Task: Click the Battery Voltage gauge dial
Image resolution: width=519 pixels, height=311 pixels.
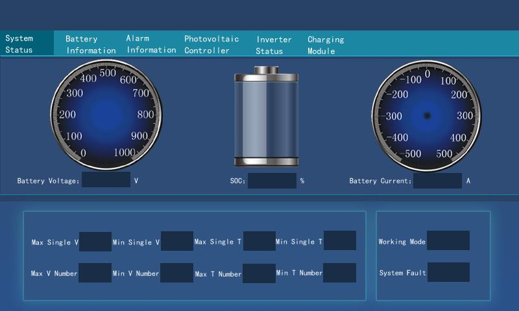Action: (107, 115)
